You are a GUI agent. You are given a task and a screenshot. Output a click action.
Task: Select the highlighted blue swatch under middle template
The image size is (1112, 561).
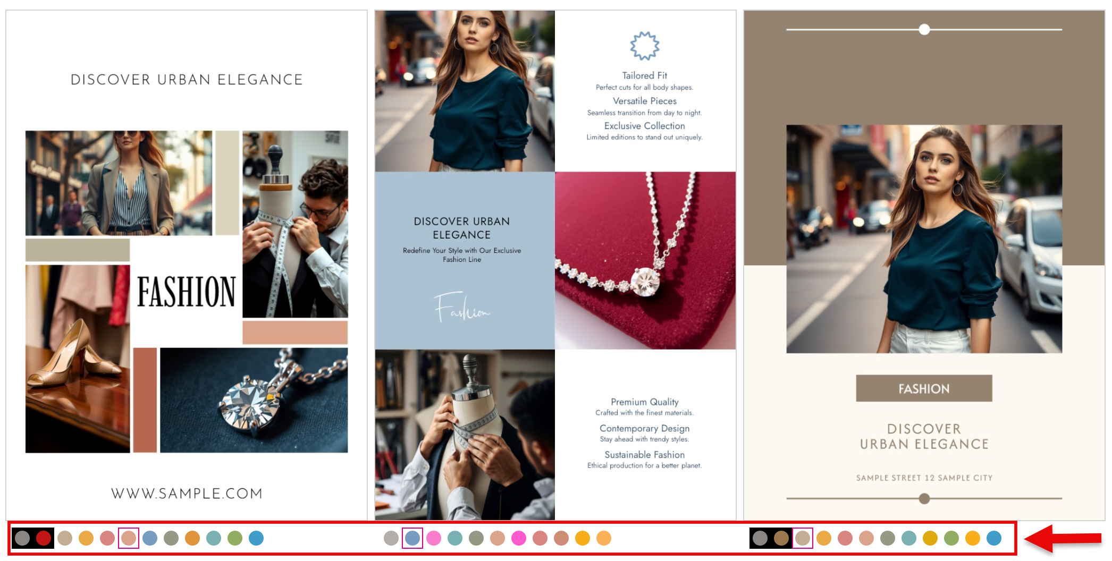(x=412, y=538)
